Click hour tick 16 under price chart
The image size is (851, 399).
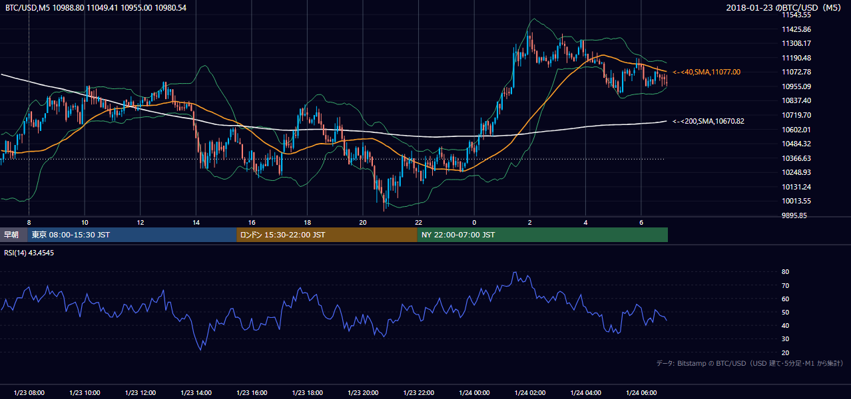(x=252, y=221)
